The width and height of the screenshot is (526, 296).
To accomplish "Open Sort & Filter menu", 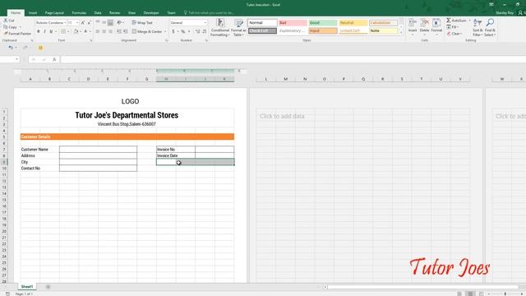I will point(478,27).
